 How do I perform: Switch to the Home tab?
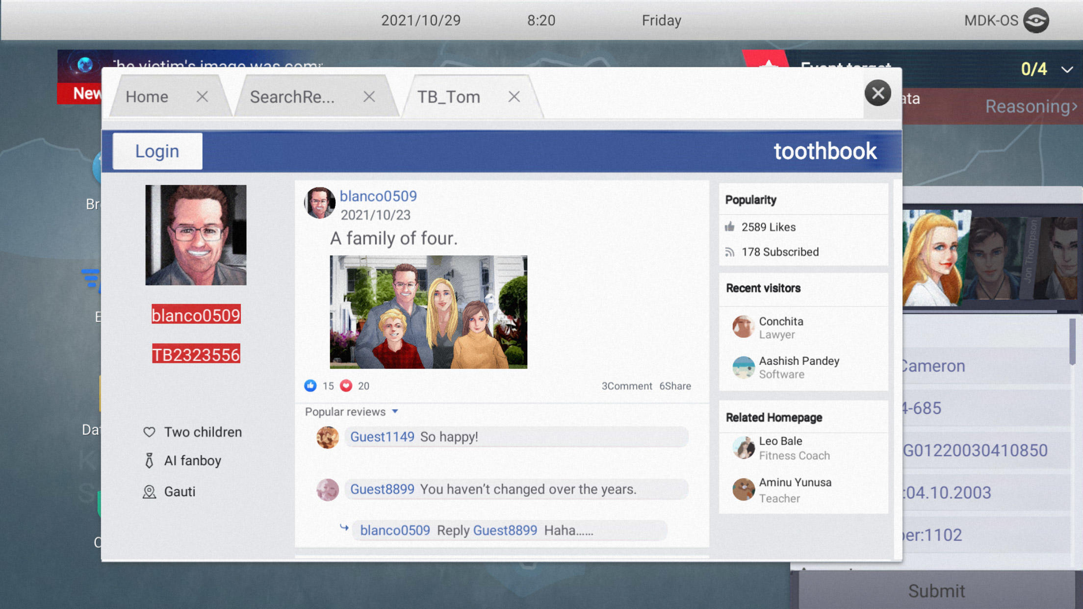click(x=147, y=97)
